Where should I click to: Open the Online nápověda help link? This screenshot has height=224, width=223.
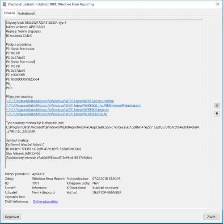click(x=46, y=202)
